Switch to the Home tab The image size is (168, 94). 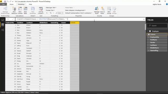click(x=12, y=4)
